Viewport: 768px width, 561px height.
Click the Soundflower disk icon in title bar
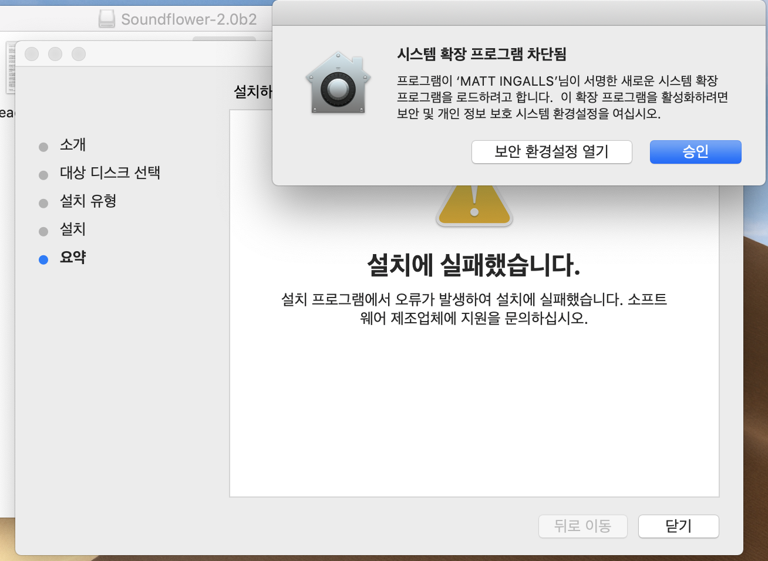107,19
